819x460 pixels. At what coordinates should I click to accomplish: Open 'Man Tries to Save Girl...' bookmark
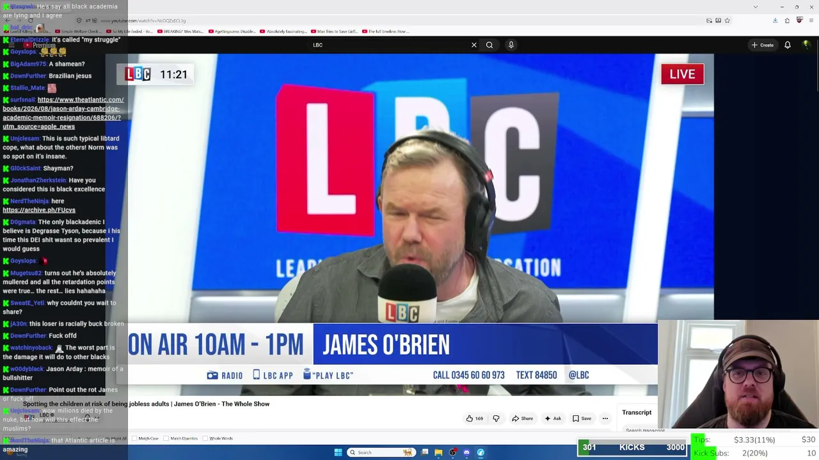tap(335, 31)
